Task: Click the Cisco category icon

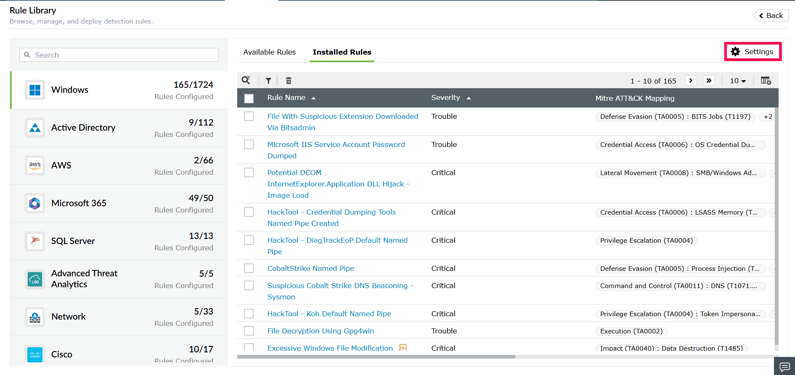Action: (x=35, y=354)
